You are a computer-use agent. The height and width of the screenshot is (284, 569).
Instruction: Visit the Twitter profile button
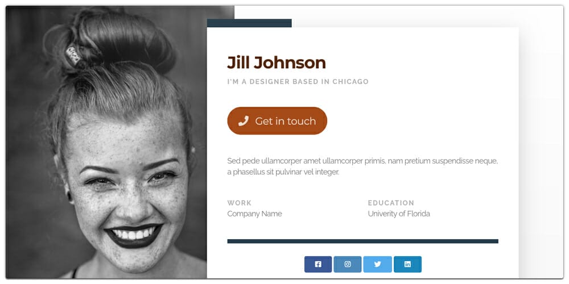click(x=377, y=264)
